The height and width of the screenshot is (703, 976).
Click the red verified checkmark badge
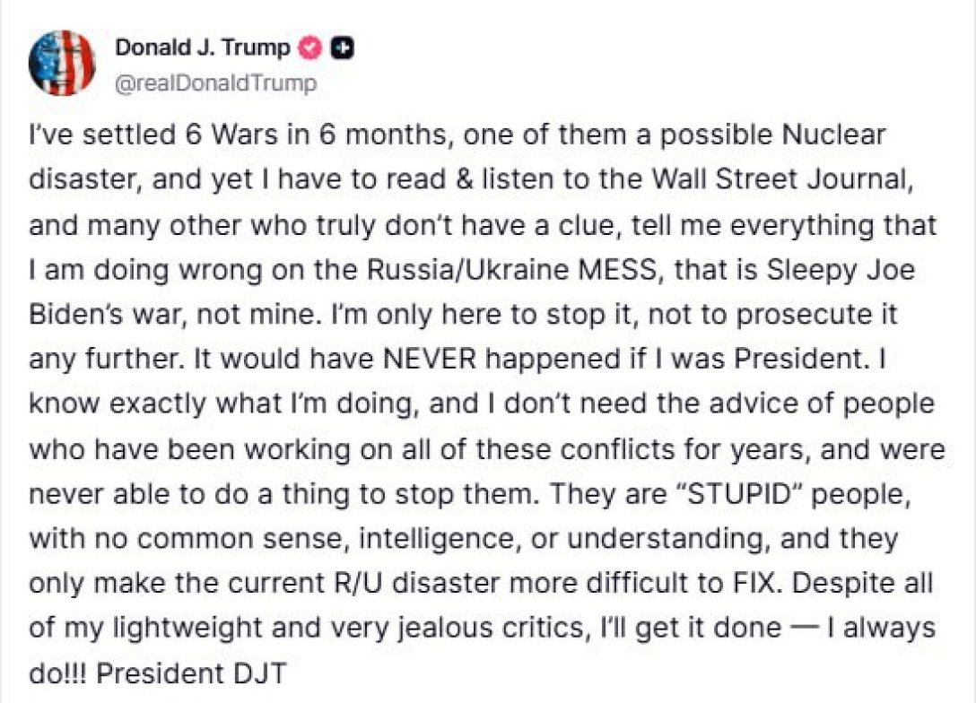309,48
